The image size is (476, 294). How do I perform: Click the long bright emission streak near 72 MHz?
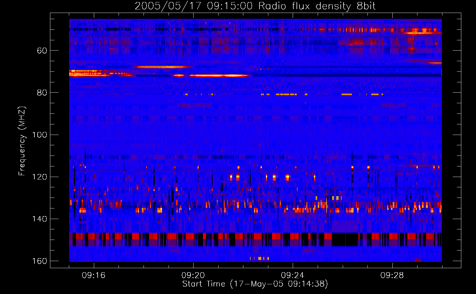(x=219, y=76)
